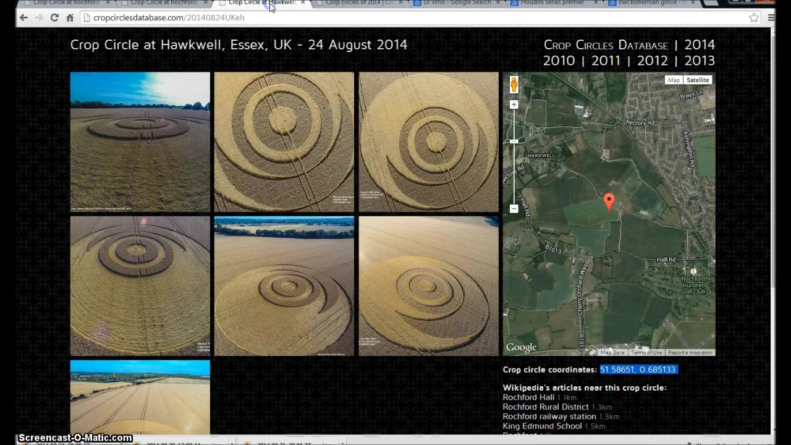Switch to the Crop circles of 2014 tab
This screenshot has width=791, height=445.
pyautogui.click(x=359, y=3)
